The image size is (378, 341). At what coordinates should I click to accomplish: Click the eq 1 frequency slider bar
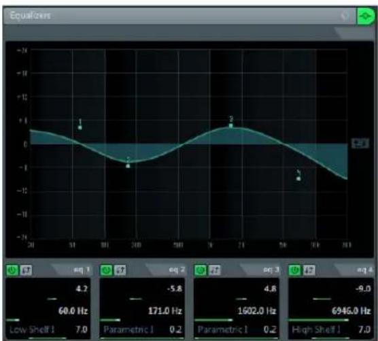(x=13, y=321)
